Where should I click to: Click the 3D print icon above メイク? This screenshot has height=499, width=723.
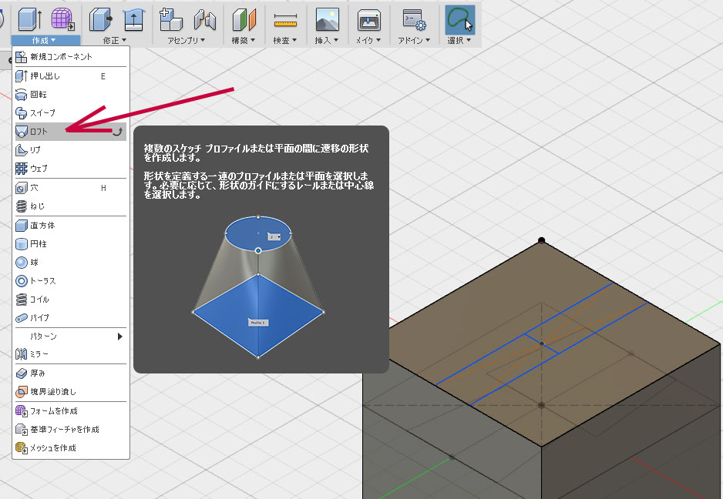(370, 19)
